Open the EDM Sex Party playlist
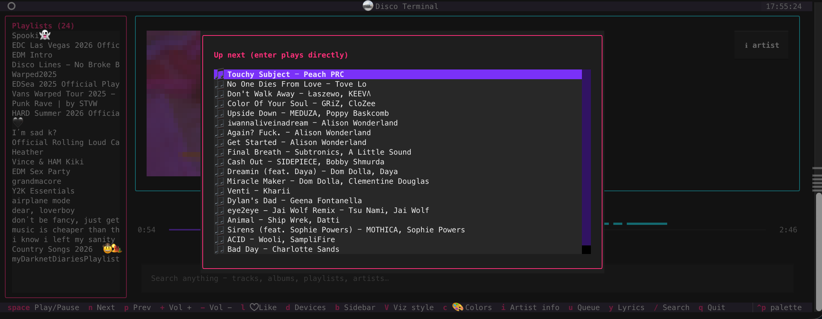822x319 pixels. (41, 171)
